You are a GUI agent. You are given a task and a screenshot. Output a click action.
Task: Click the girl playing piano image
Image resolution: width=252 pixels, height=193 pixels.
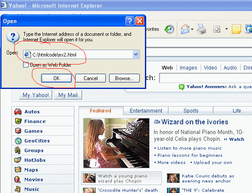116,143
